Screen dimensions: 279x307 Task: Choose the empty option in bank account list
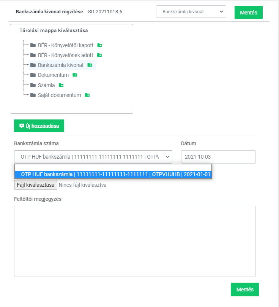click(x=113, y=168)
